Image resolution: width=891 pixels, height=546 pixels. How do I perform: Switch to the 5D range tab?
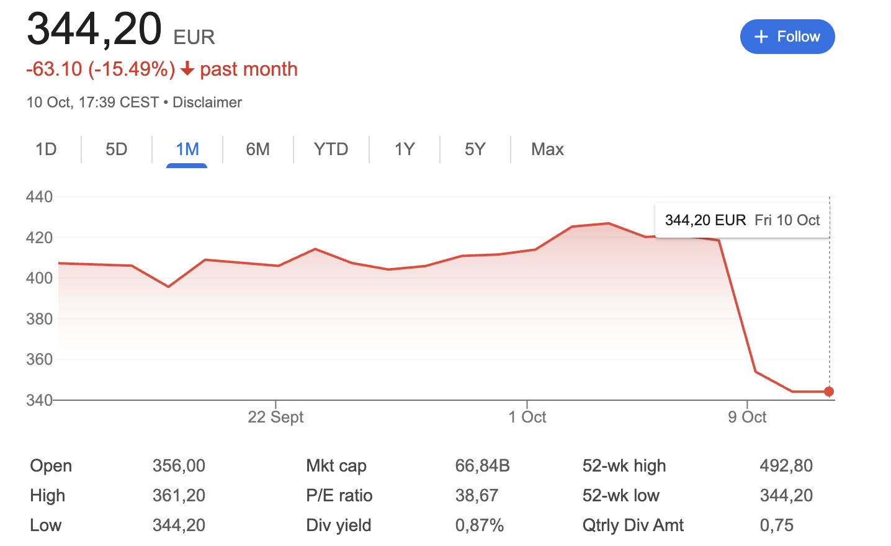pyautogui.click(x=116, y=150)
